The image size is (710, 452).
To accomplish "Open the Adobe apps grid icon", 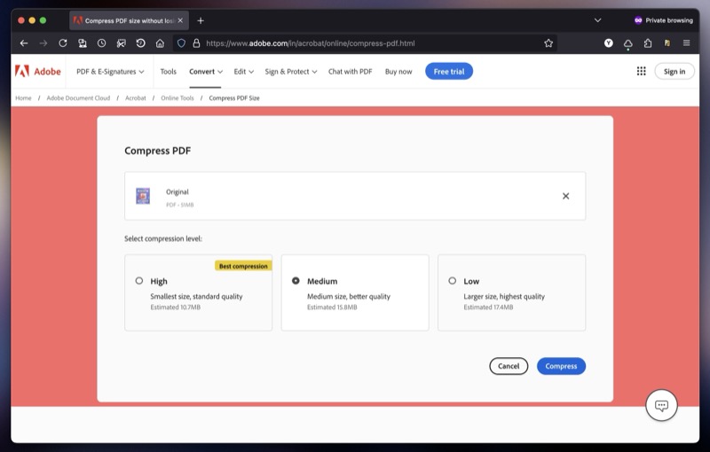I will 641,72.
